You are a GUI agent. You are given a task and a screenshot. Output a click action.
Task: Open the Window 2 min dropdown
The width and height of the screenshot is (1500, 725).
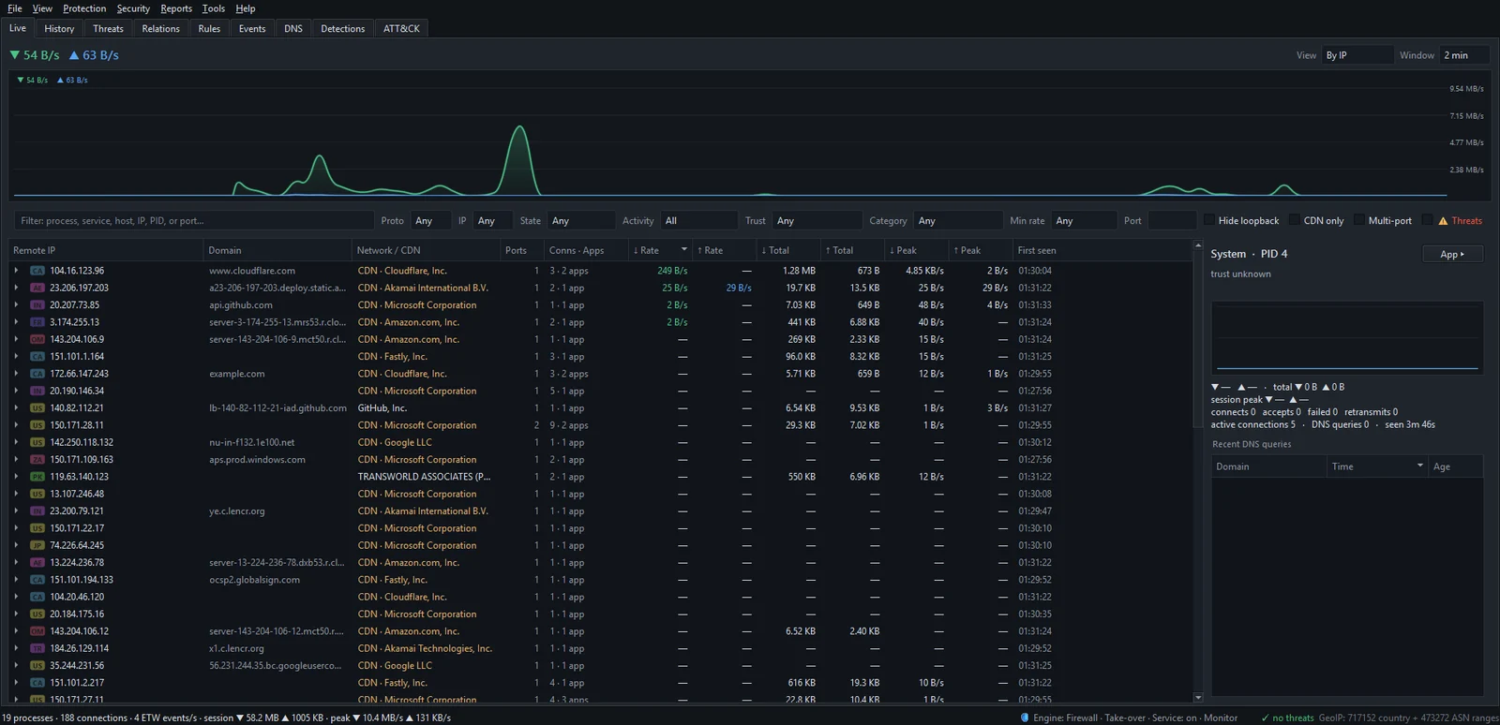click(1466, 55)
